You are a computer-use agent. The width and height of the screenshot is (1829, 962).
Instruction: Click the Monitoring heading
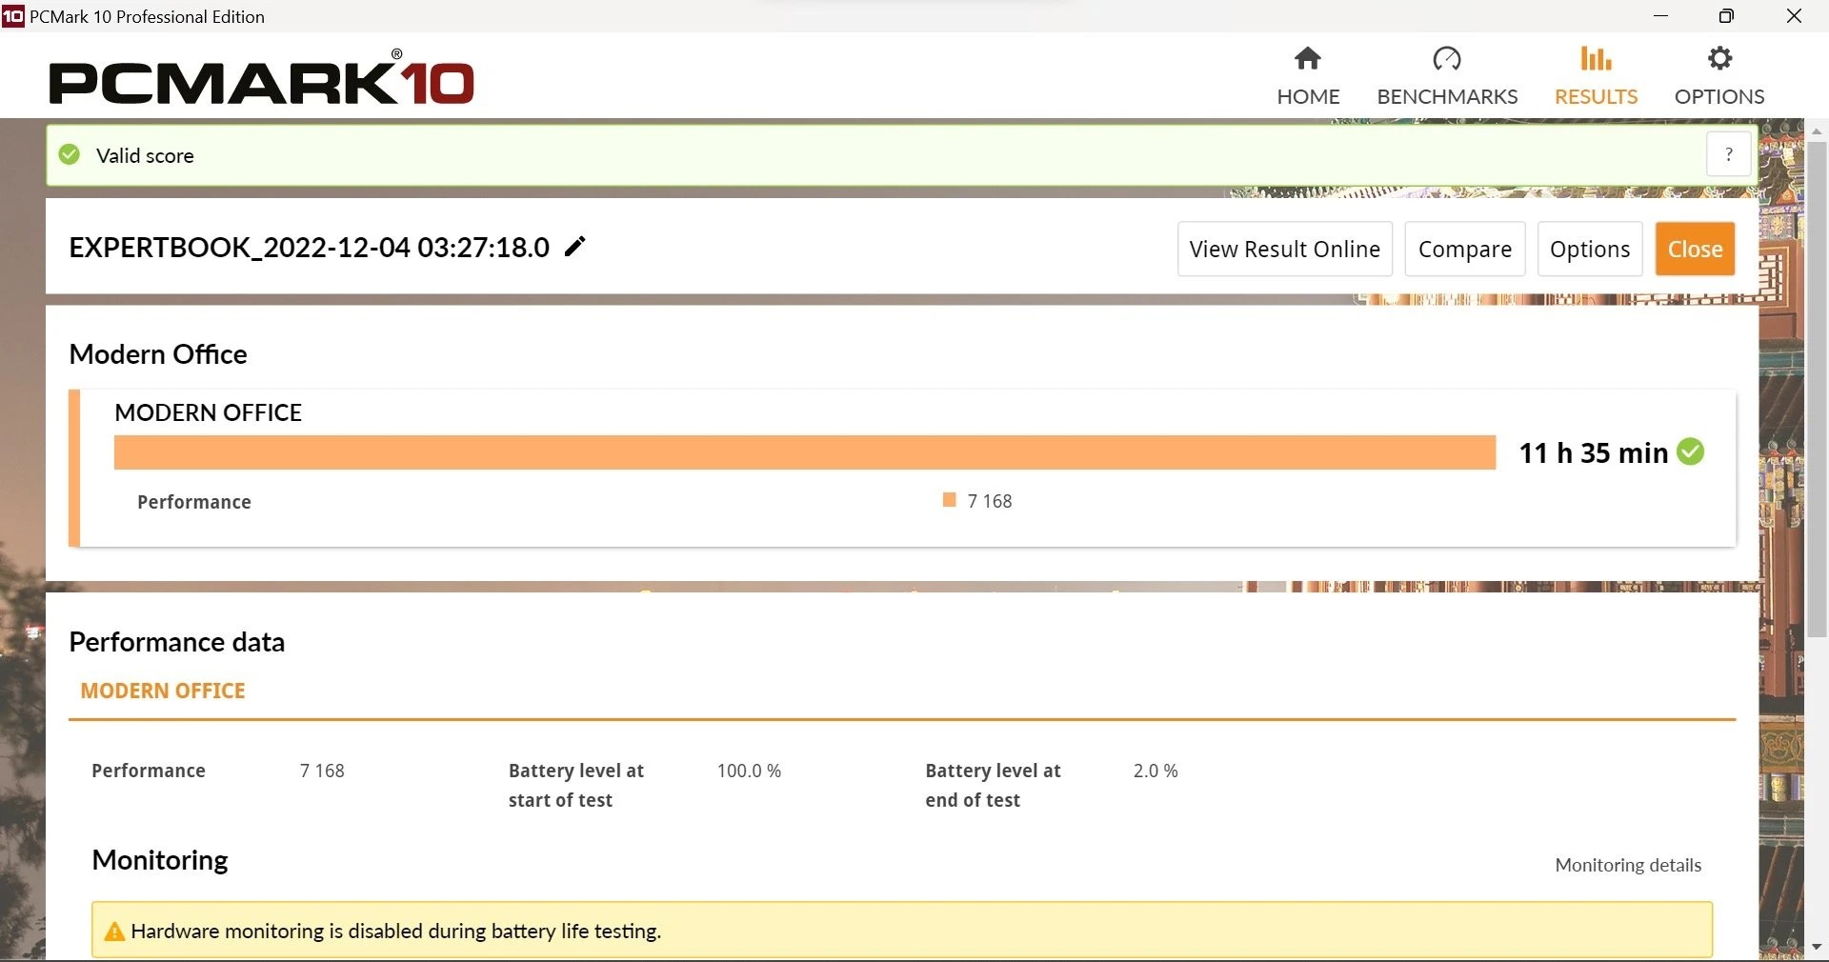click(x=160, y=860)
